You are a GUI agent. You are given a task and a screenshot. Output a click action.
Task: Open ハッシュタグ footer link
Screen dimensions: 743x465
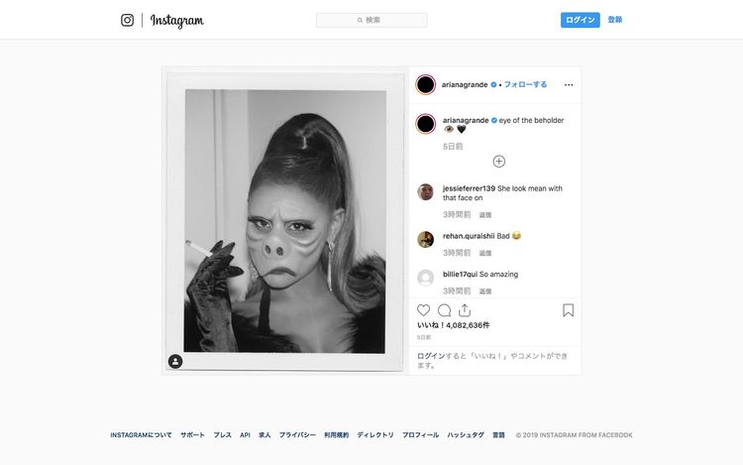tap(466, 435)
